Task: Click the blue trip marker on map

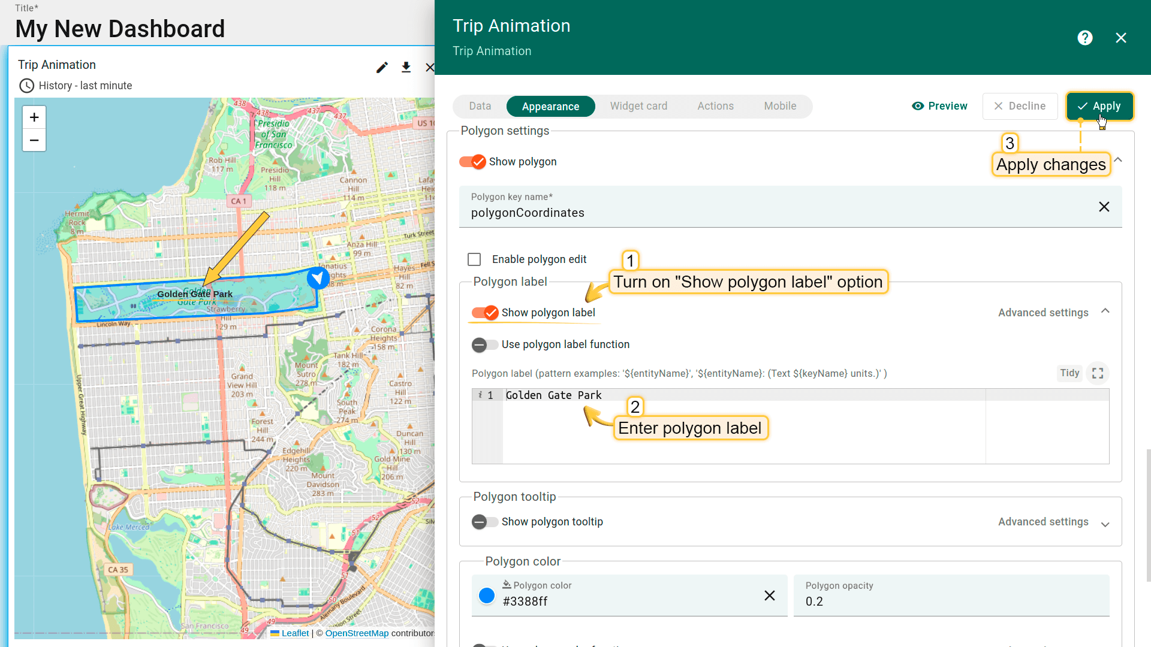Action: click(x=318, y=277)
